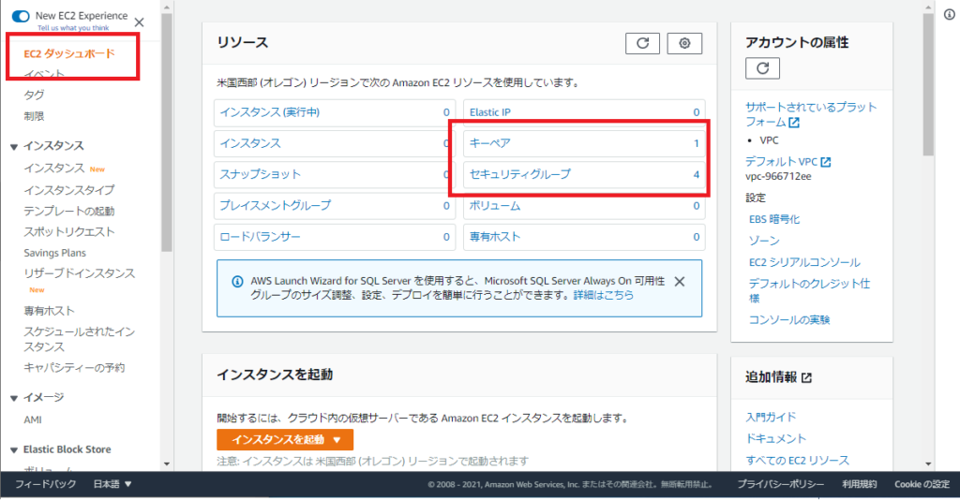The image size is (960, 500).
Task: Click external link icon beside 追加情報
Action: (x=806, y=377)
